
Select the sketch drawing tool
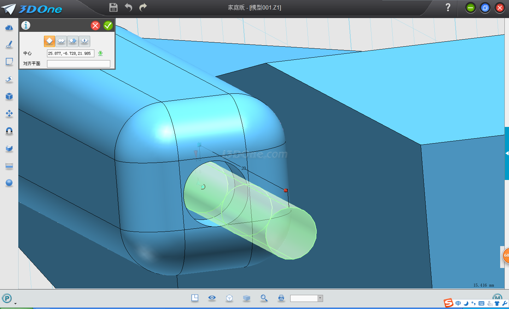9,45
